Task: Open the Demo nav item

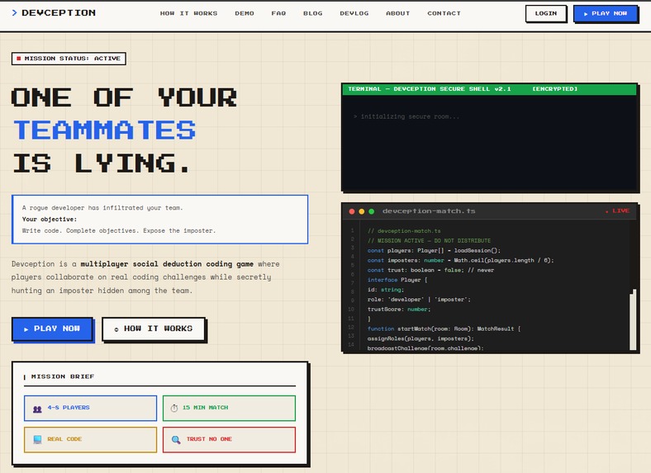Action: coord(245,13)
